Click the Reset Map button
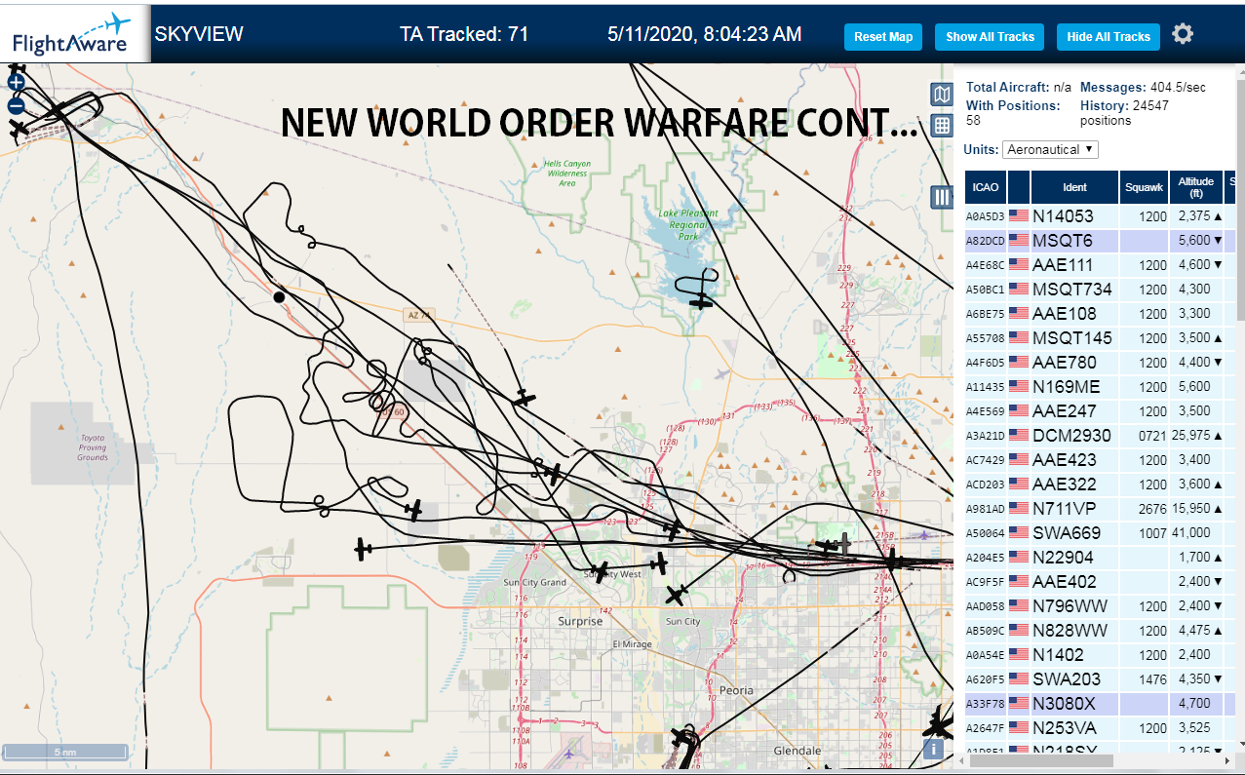This screenshot has height=775, width=1245. point(883,37)
